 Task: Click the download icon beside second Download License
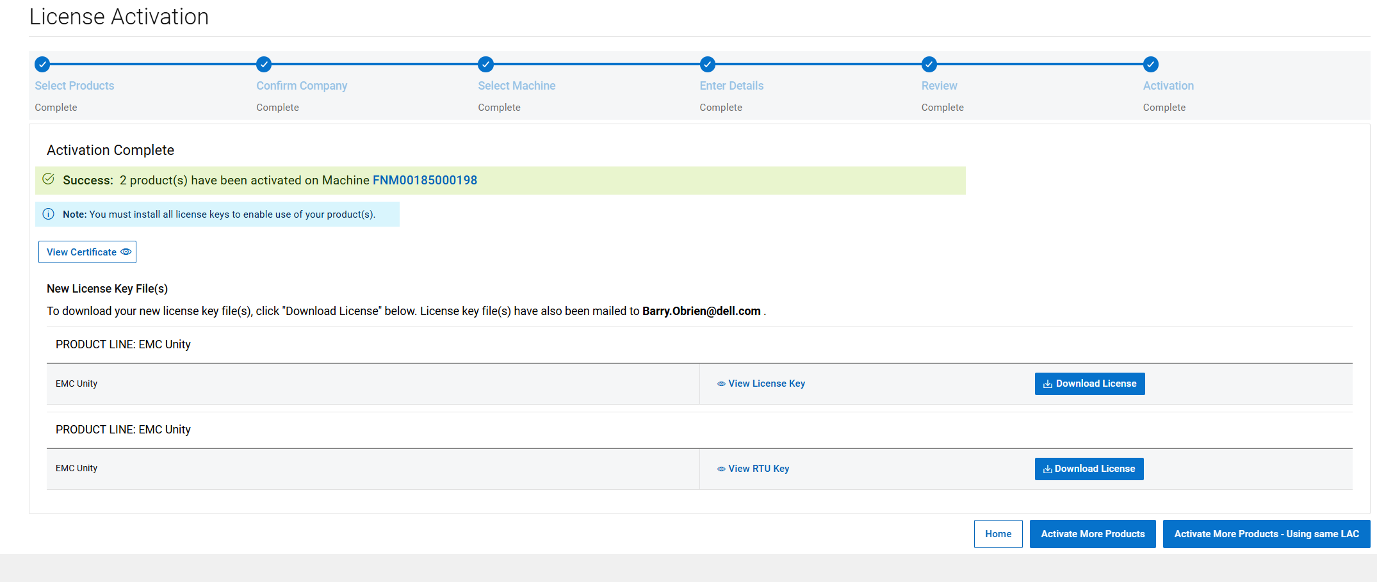(1047, 469)
